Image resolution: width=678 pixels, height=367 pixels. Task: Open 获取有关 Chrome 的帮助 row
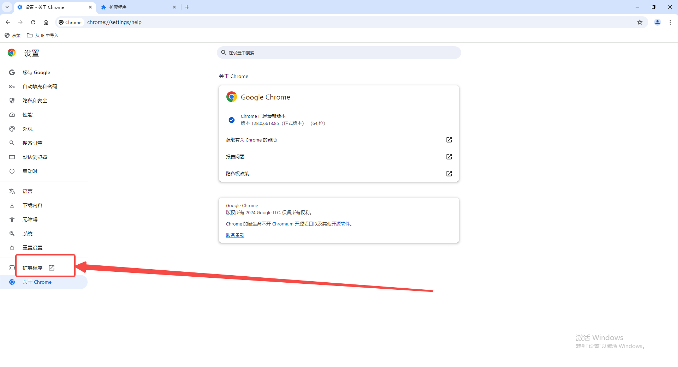(339, 140)
